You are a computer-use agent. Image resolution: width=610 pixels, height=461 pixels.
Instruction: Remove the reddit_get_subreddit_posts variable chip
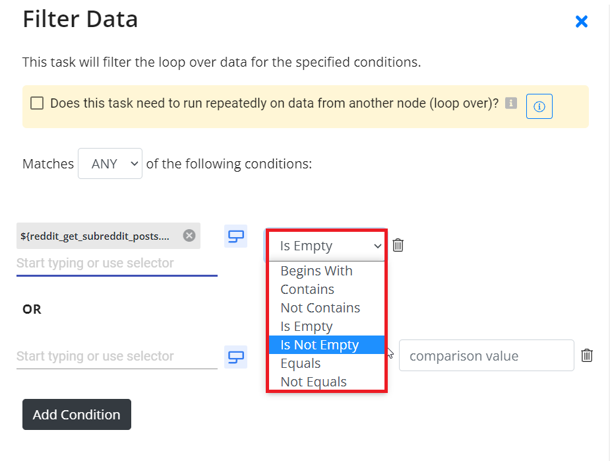(x=189, y=235)
